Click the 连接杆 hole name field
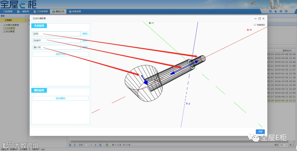 pyautogui.click(x=57, y=41)
